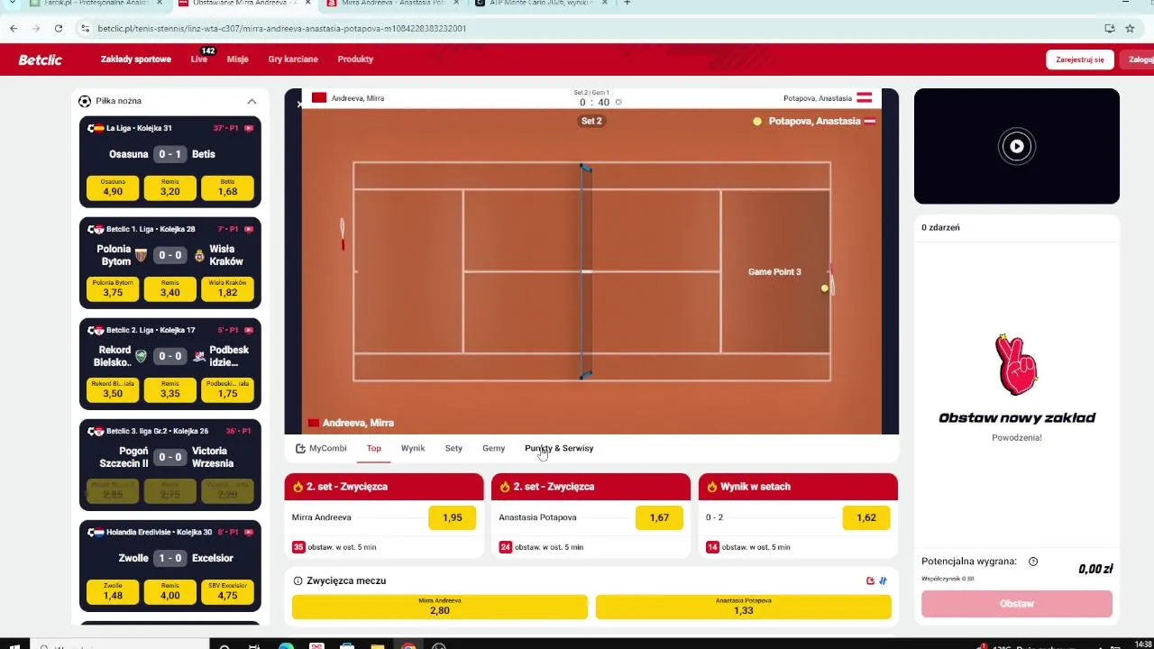Switch to the Wynik tab
1154x649 pixels.
click(413, 448)
